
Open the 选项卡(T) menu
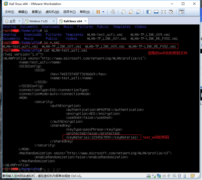tap(69, 12)
